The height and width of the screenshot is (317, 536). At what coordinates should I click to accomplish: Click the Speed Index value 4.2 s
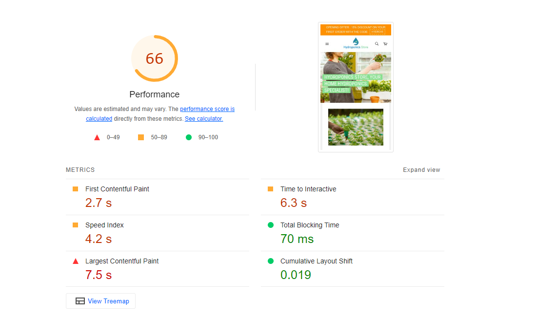99,239
